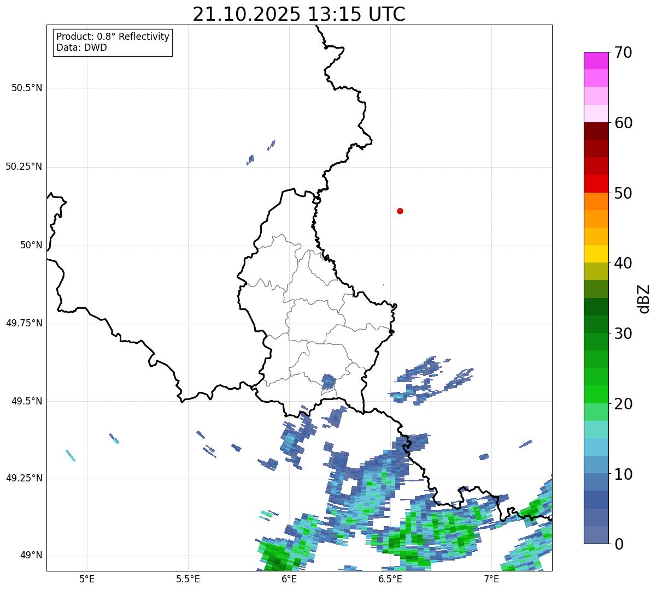This screenshot has width=657, height=590.
Task: Click the 7°E longitude label
Action: coord(491,579)
